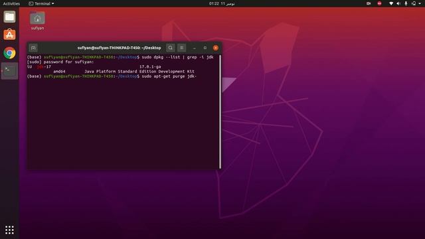Viewport: 425px width, 239px height.
Task: Launch Ubuntu Software from dock
Action: 9,35
